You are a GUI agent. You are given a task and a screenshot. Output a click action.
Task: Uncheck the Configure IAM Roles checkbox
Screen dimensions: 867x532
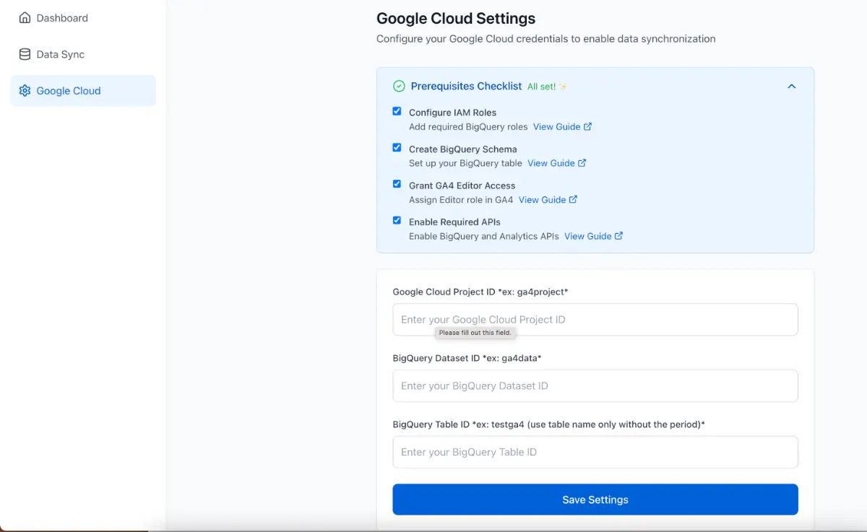[397, 111]
